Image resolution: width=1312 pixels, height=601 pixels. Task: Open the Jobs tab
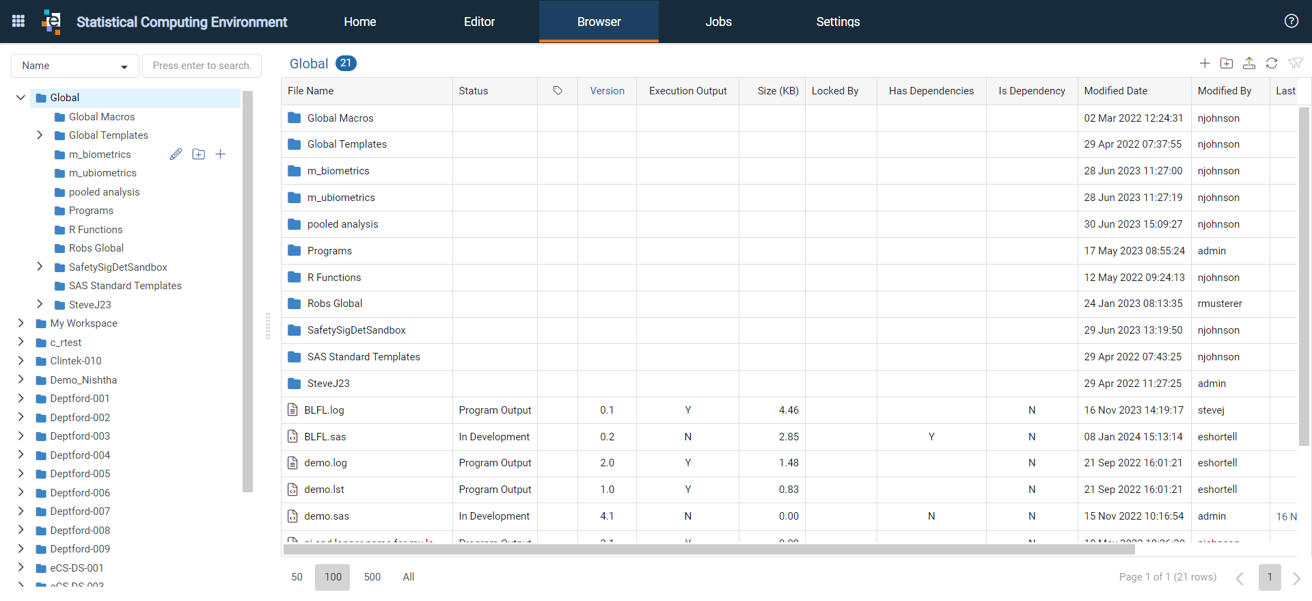[x=718, y=22]
